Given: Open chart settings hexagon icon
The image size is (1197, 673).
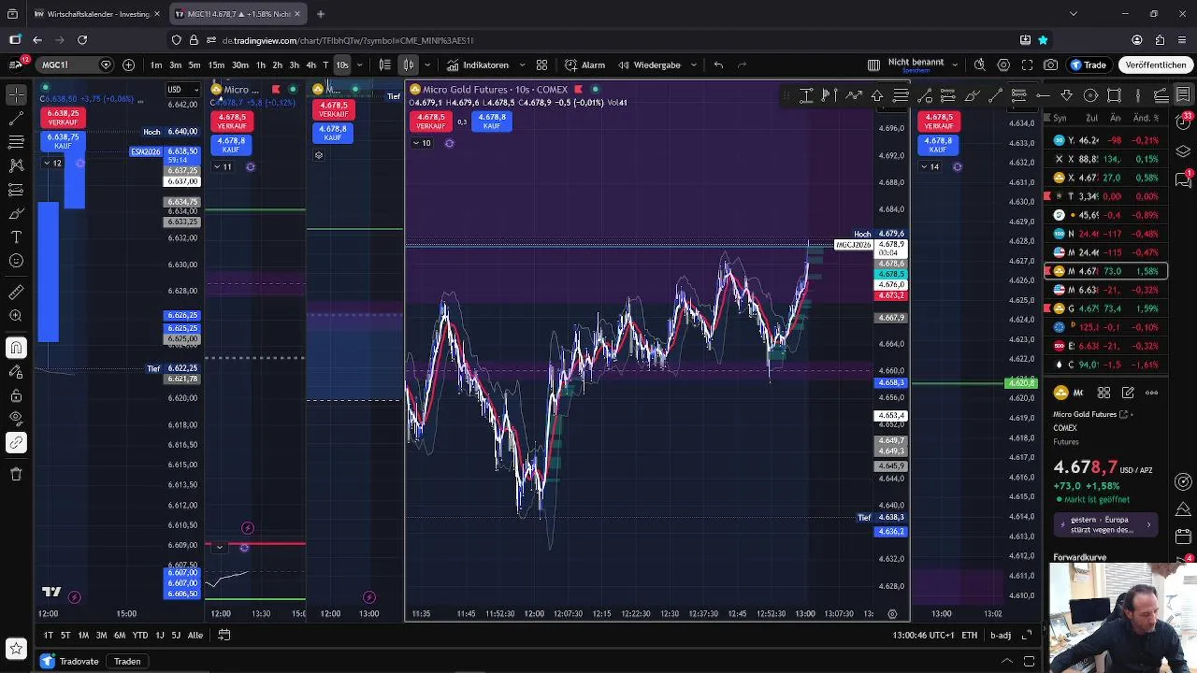Looking at the screenshot, I should pos(1003,64).
